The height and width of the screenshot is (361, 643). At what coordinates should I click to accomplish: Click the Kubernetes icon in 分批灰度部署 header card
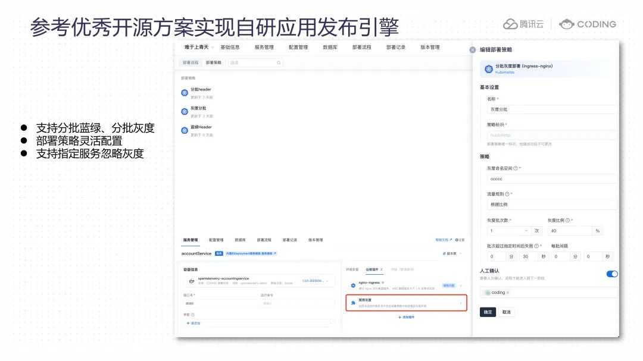click(x=488, y=69)
